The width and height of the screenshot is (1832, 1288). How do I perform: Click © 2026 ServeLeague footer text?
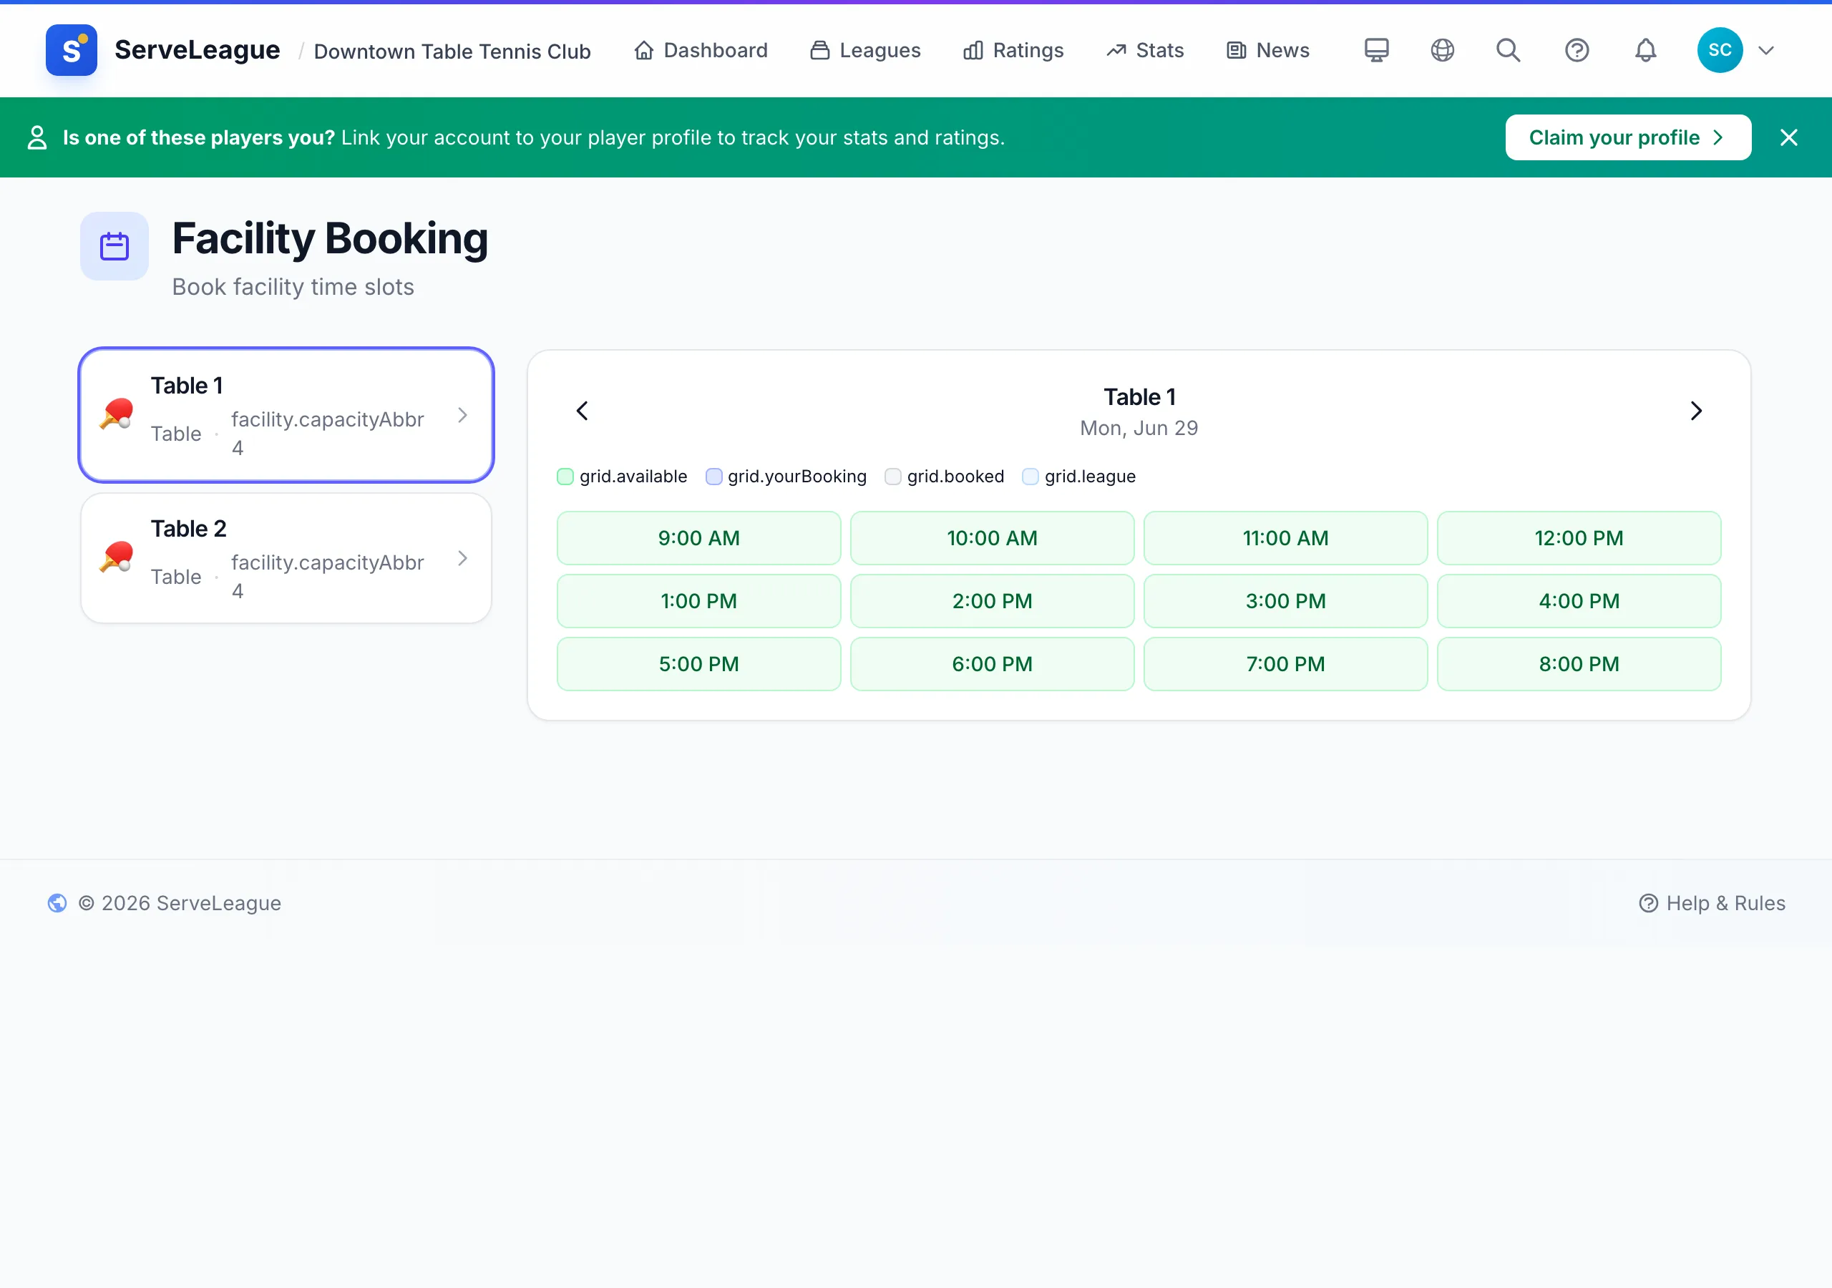tap(180, 902)
